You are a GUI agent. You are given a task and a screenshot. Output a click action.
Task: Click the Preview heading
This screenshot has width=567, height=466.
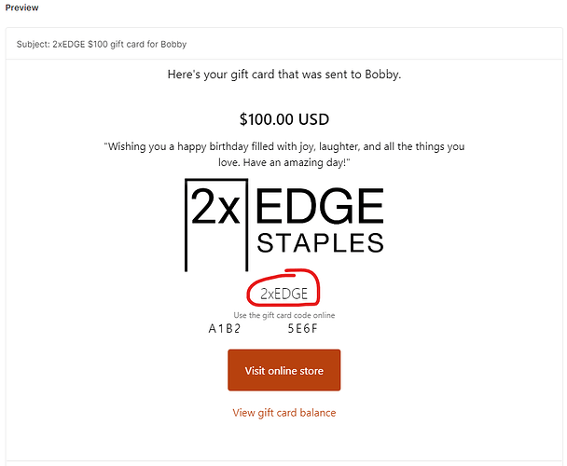(x=20, y=7)
